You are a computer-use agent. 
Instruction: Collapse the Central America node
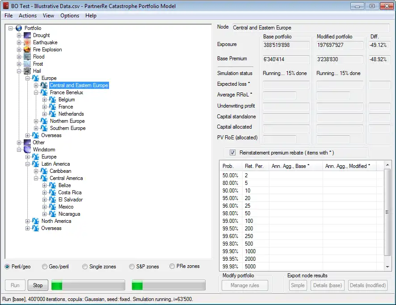coord(36,178)
